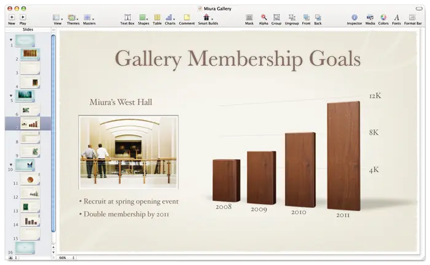The width and height of the screenshot is (430, 265).
Task: Start the slideshow with Play
Action: 23,19
